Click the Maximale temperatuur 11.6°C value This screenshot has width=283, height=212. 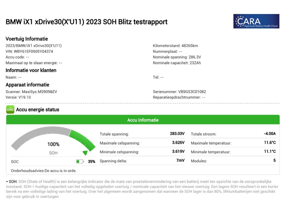click(269, 143)
